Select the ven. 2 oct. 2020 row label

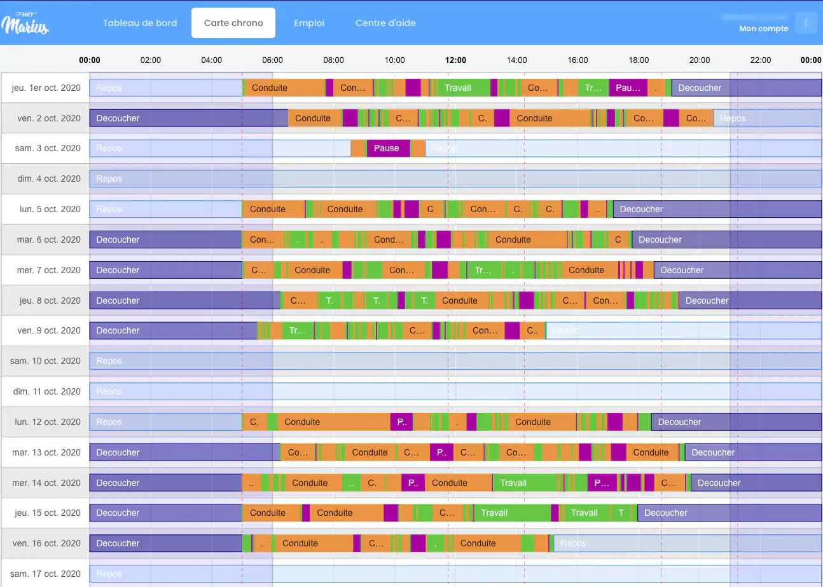pos(49,118)
